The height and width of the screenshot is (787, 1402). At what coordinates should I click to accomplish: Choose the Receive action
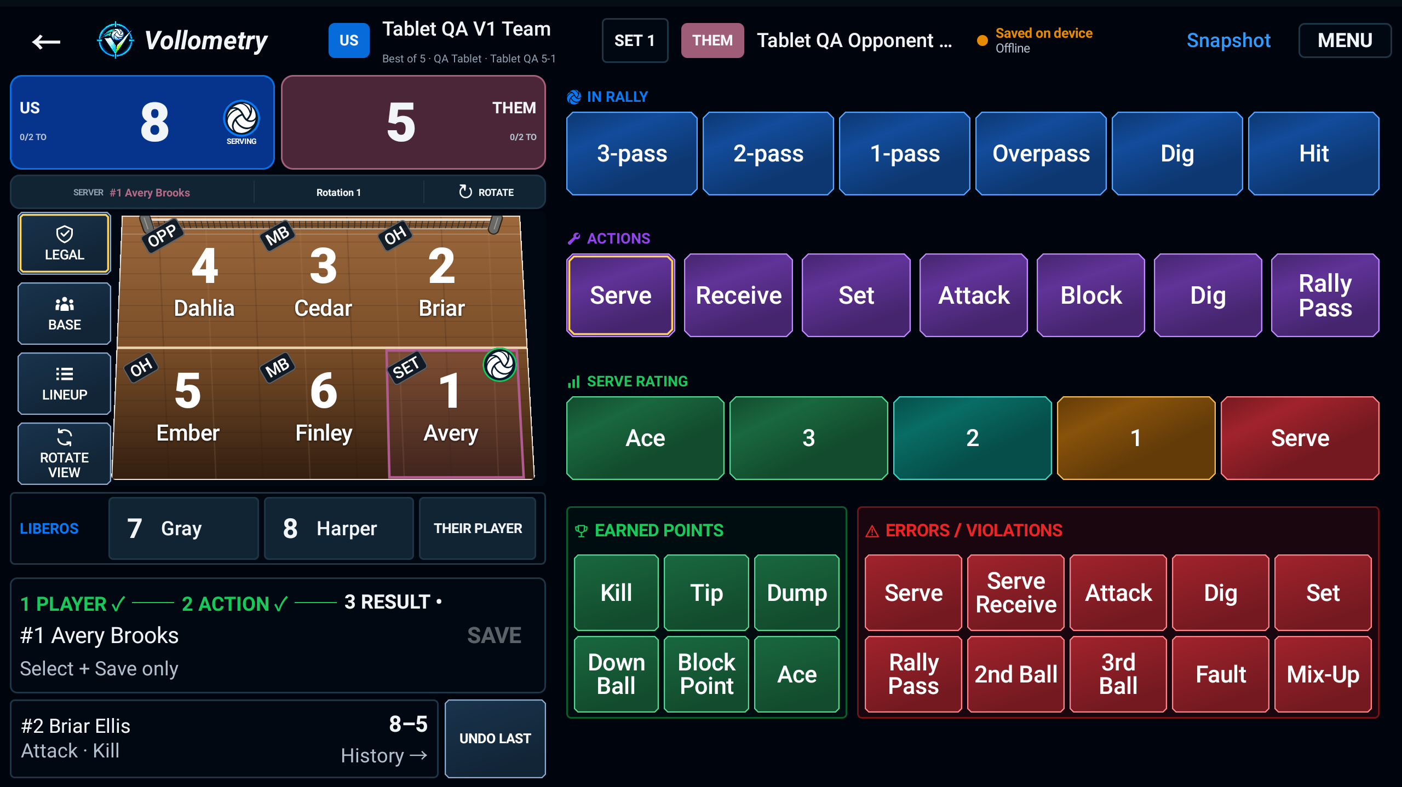[x=738, y=295]
